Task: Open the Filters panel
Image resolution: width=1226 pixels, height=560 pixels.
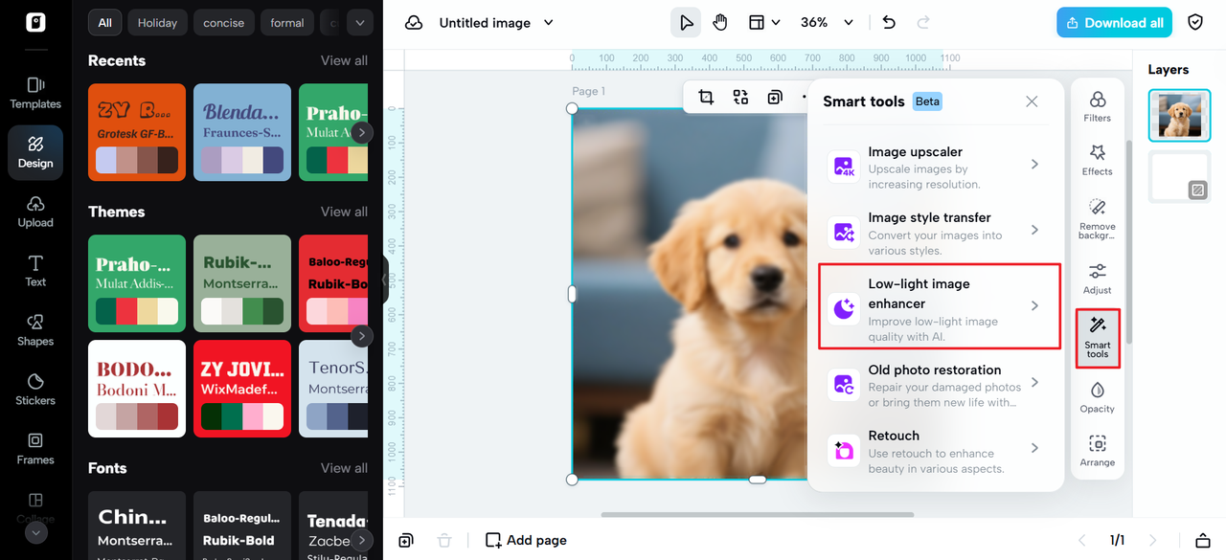Action: pos(1097,106)
